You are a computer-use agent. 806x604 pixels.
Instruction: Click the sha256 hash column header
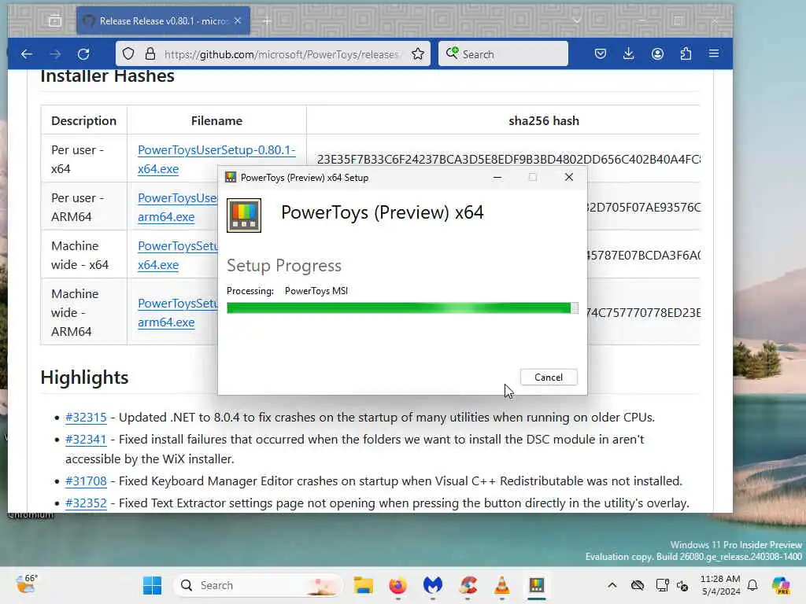(x=544, y=120)
